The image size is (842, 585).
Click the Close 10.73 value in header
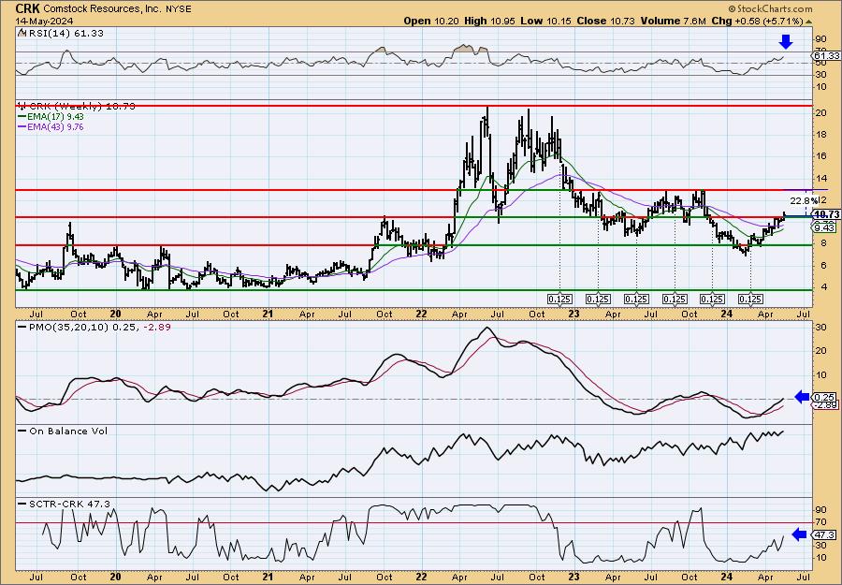(x=605, y=21)
